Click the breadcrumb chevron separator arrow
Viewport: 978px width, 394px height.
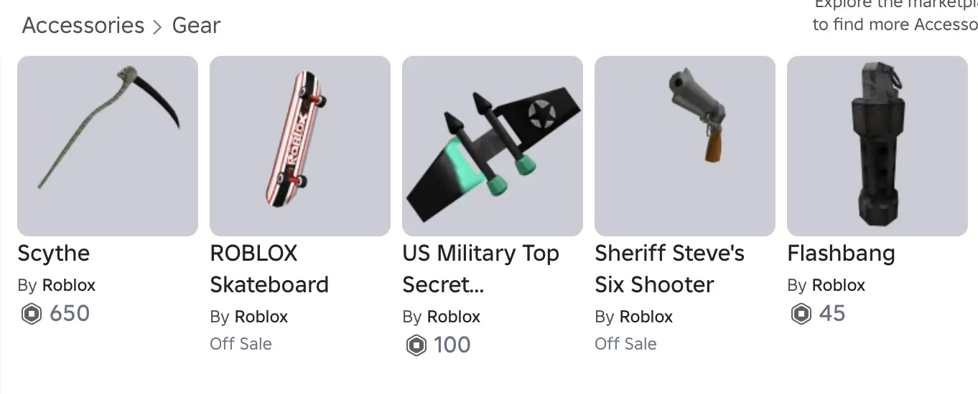[158, 27]
